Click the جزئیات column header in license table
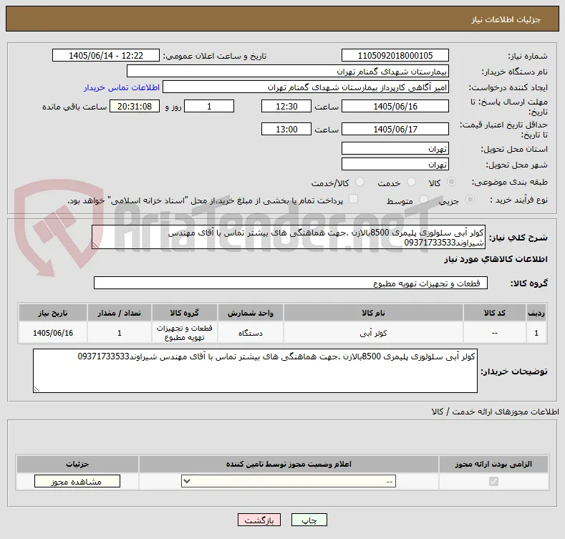 tap(77, 464)
